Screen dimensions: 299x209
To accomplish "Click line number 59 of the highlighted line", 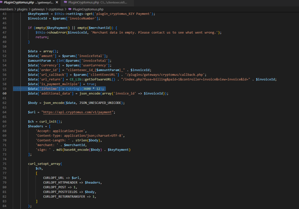I will 5,89.
